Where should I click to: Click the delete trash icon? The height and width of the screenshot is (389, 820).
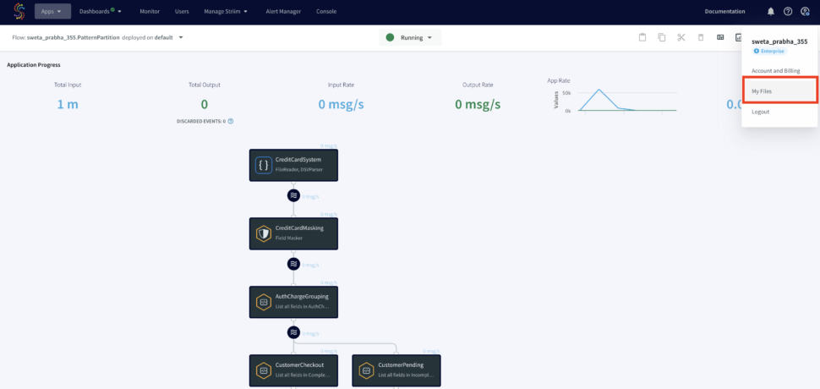pyautogui.click(x=701, y=37)
